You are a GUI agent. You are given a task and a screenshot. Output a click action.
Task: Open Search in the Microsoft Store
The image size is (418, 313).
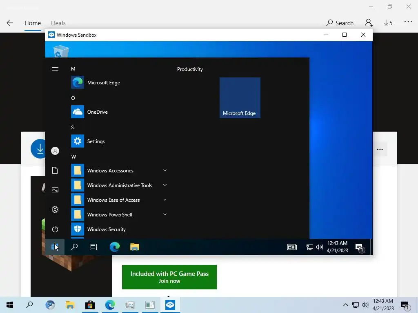tap(340, 23)
